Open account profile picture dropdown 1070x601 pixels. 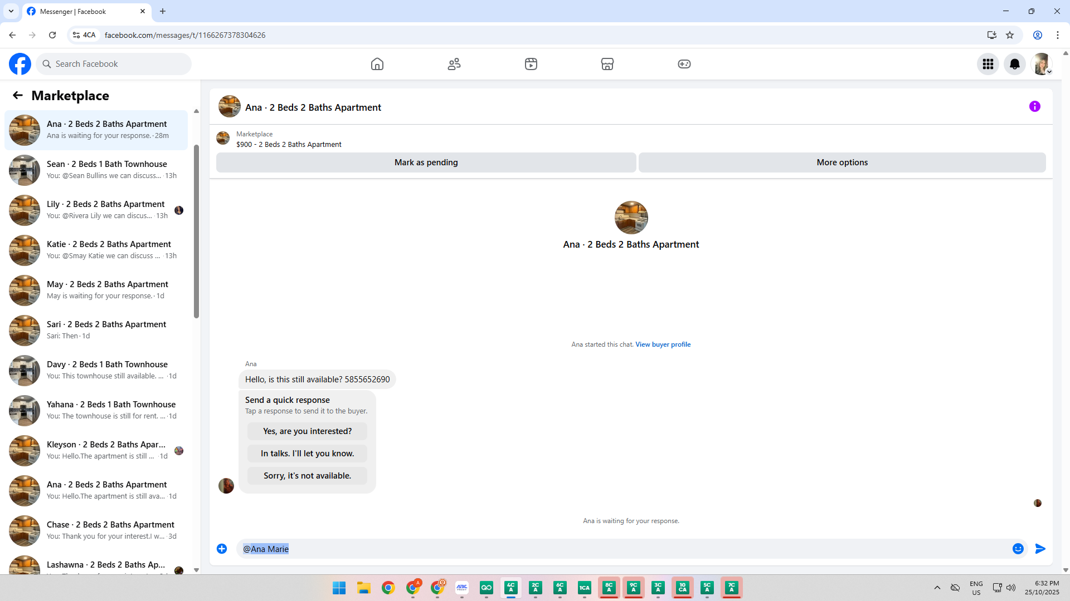coord(1041,64)
